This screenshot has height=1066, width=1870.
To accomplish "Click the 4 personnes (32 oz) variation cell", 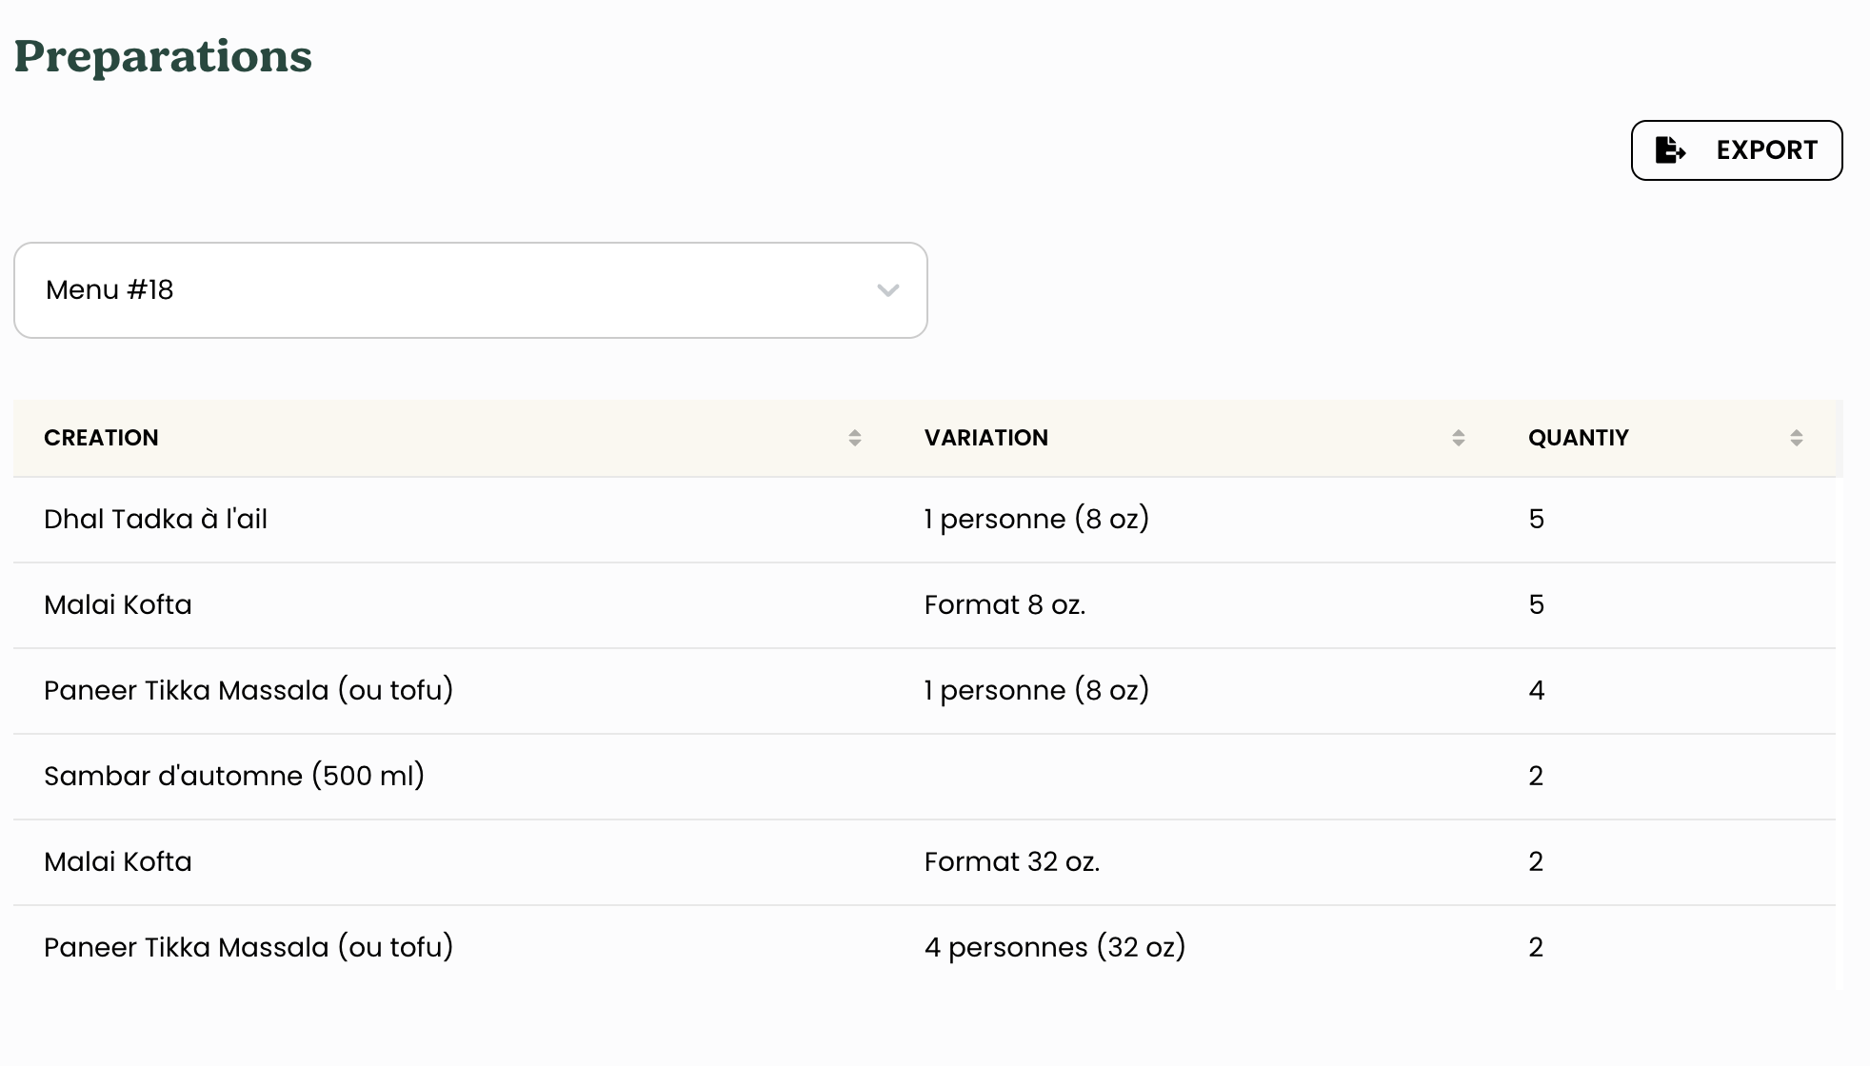I will tap(1055, 948).
